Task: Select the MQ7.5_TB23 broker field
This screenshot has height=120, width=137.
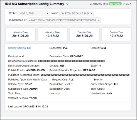Action: (34, 13)
